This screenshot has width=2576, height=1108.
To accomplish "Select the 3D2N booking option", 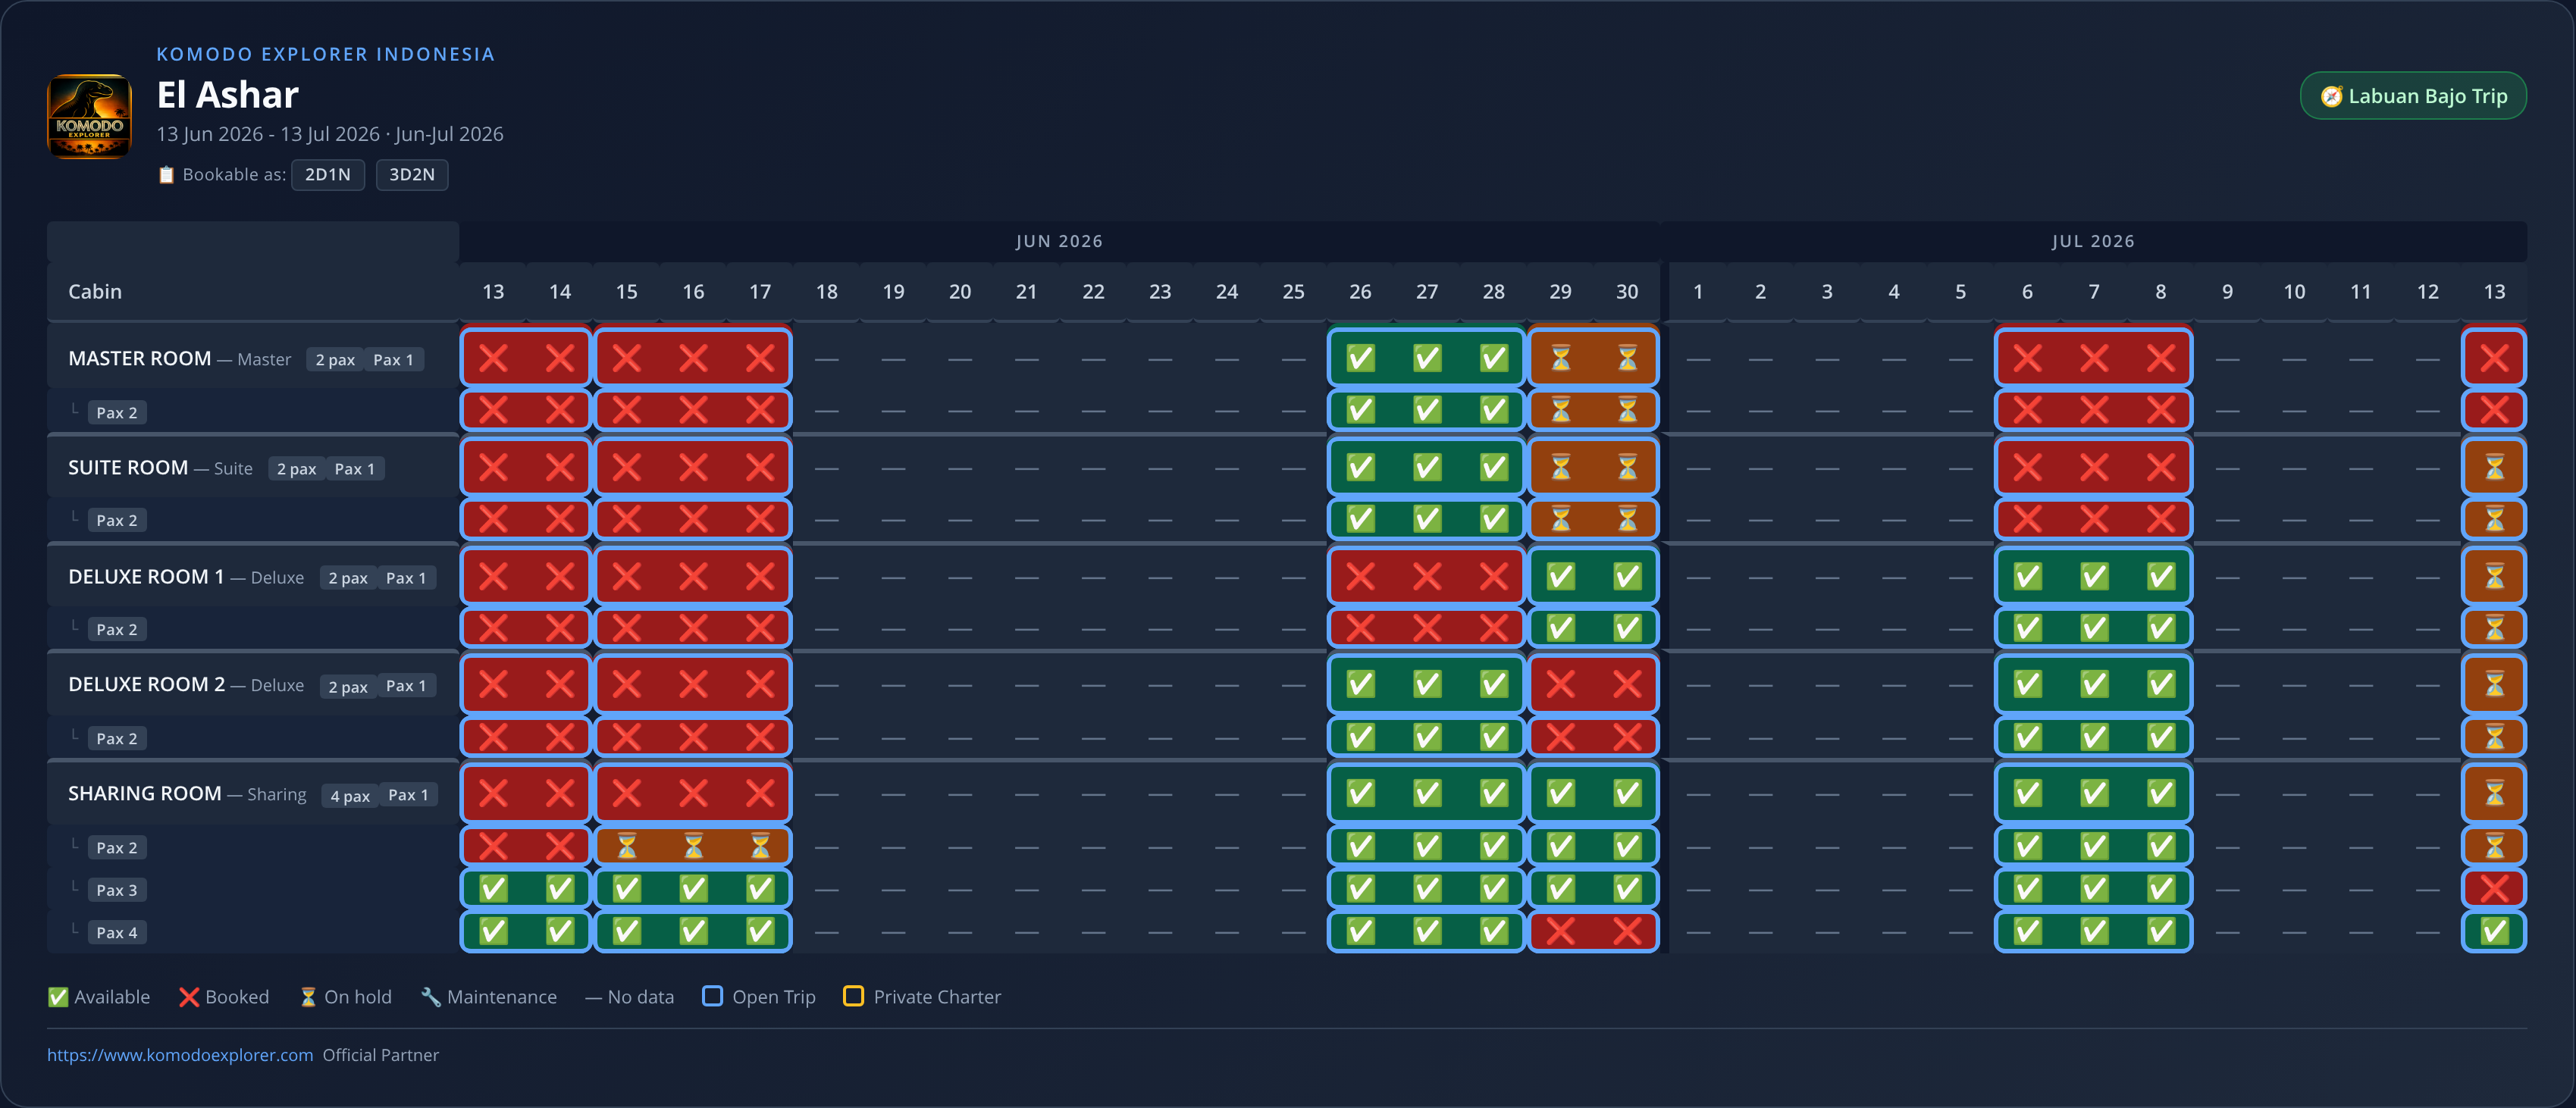I will click(412, 174).
